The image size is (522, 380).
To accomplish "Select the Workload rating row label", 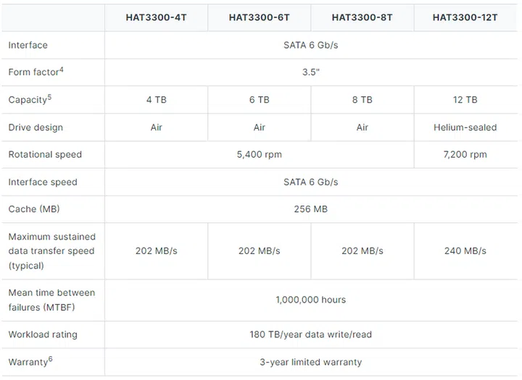I will pos(43,334).
